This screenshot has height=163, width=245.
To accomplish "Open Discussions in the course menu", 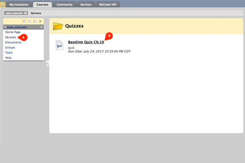I will (x=13, y=42).
